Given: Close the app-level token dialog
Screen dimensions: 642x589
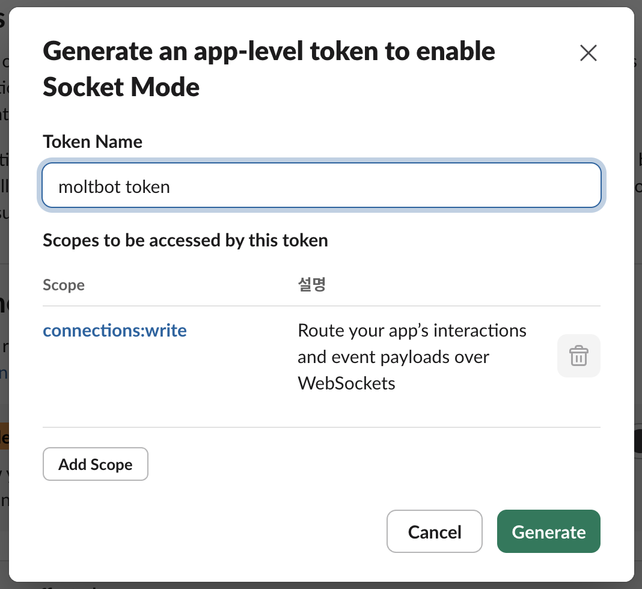Looking at the screenshot, I should (x=588, y=53).
